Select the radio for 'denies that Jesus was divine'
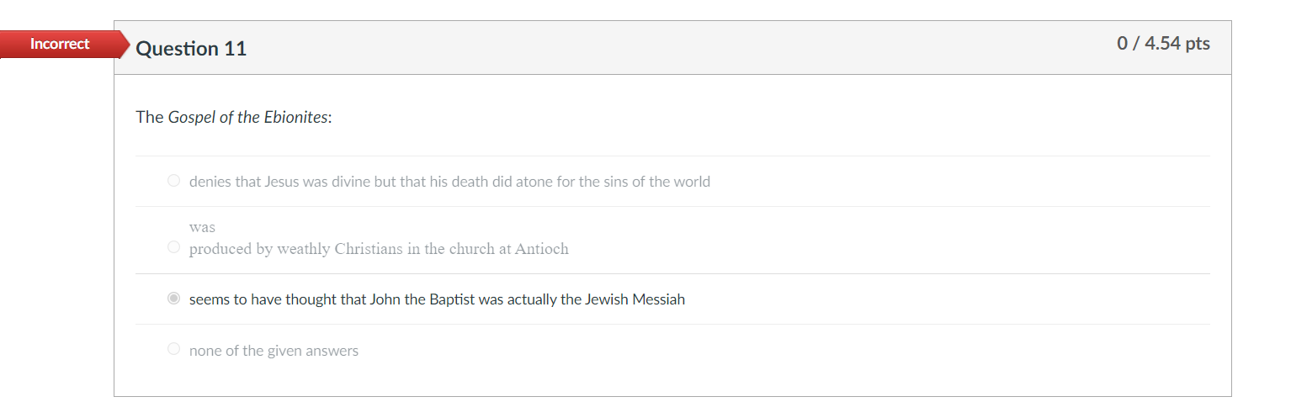The image size is (1307, 418). tap(173, 181)
